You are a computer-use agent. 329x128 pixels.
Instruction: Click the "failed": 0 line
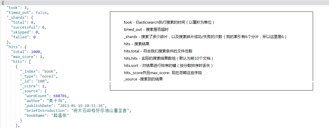pos(23,37)
